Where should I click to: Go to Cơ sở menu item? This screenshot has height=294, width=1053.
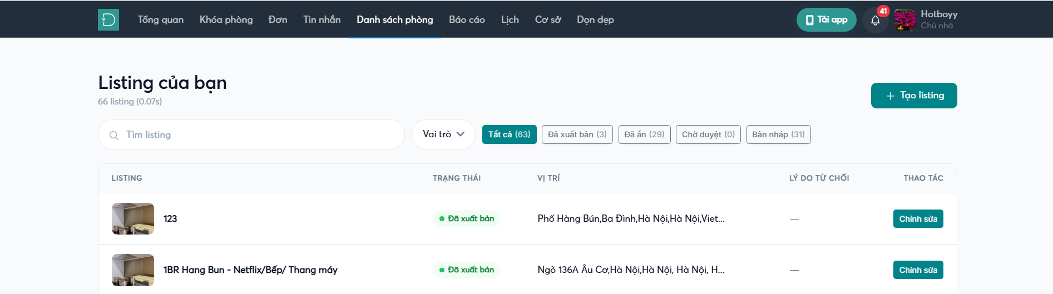coord(548,19)
